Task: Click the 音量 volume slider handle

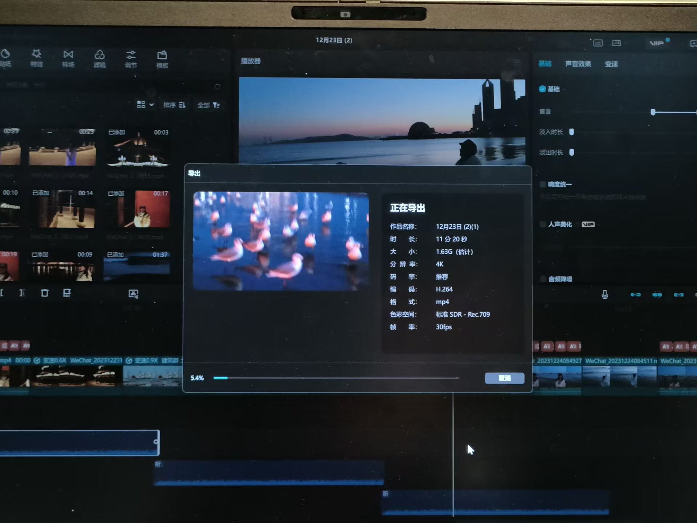Action: click(653, 112)
